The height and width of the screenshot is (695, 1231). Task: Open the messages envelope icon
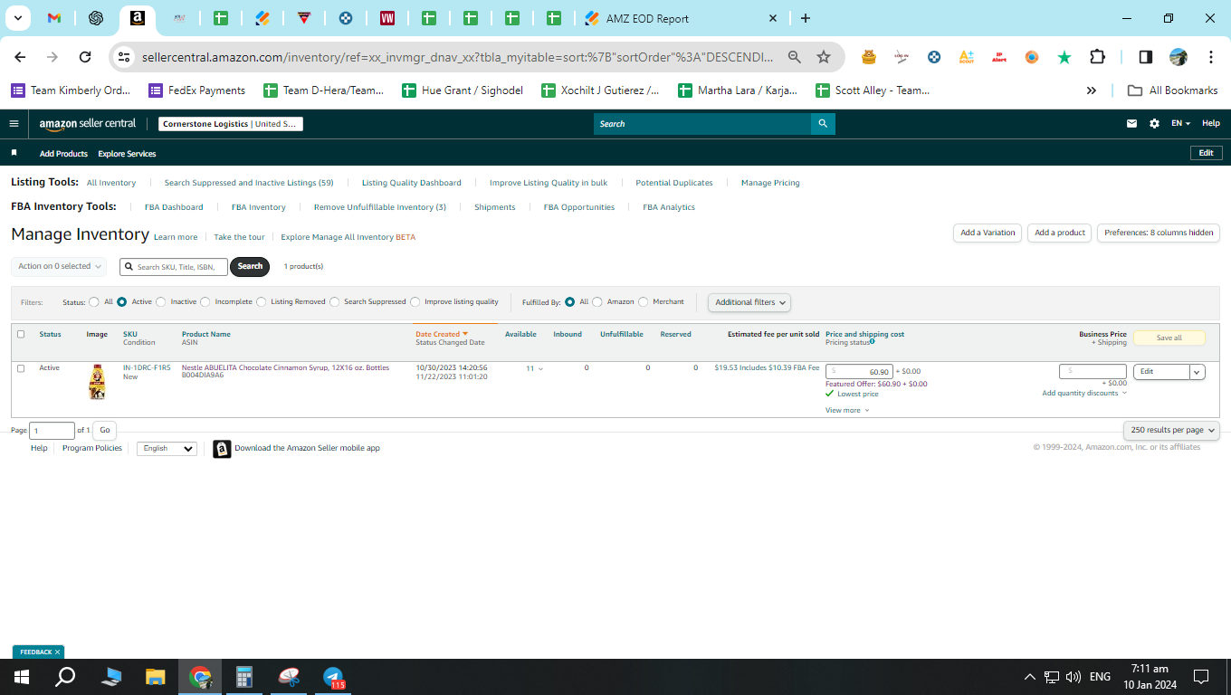coord(1131,124)
